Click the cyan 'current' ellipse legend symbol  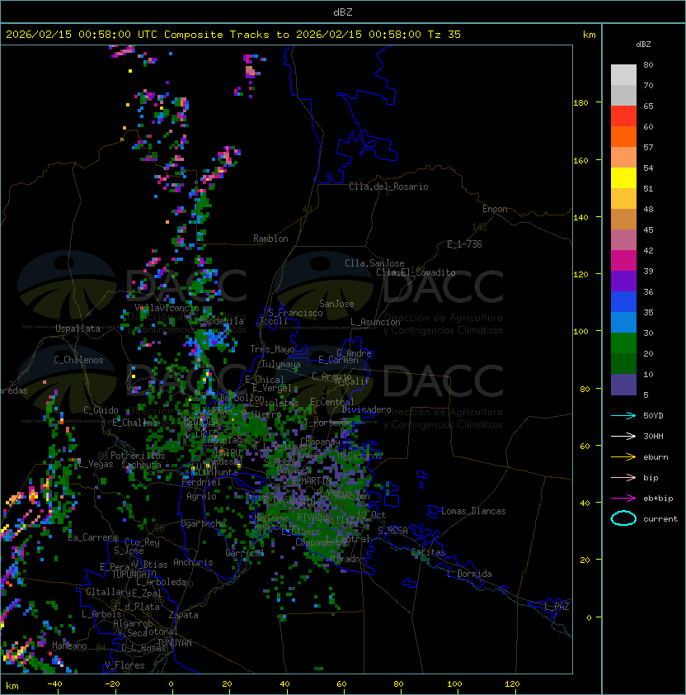point(623,518)
